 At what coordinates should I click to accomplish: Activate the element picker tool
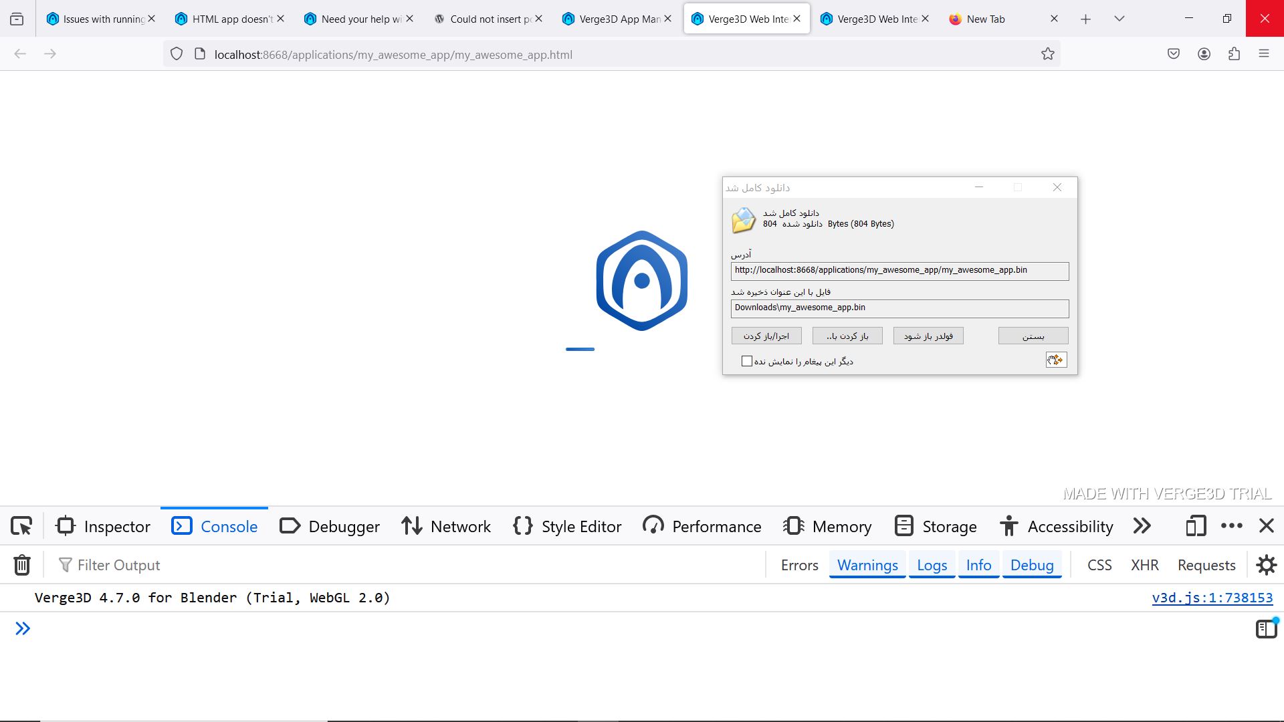(x=21, y=527)
